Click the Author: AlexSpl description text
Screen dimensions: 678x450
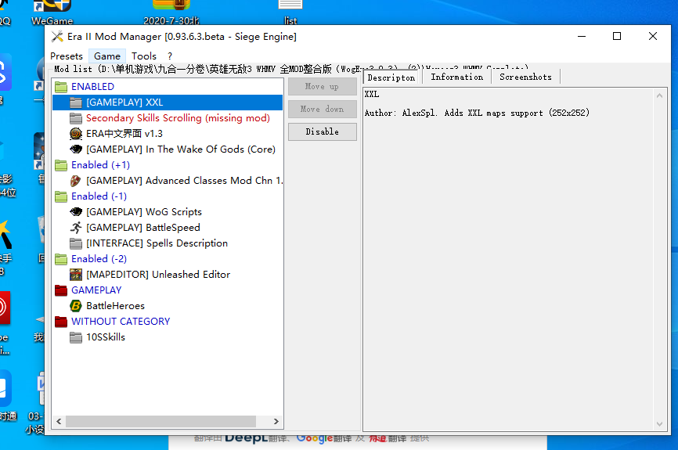pyautogui.click(x=477, y=113)
